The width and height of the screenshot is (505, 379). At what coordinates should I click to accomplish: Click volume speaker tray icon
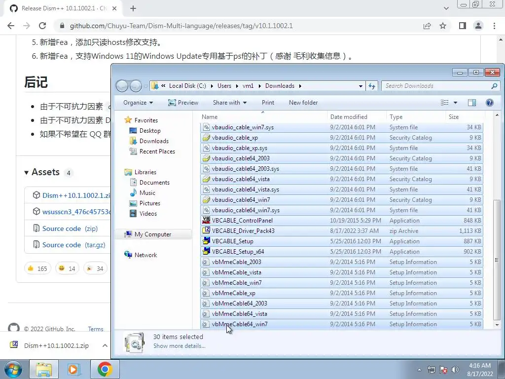(x=455, y=370)
